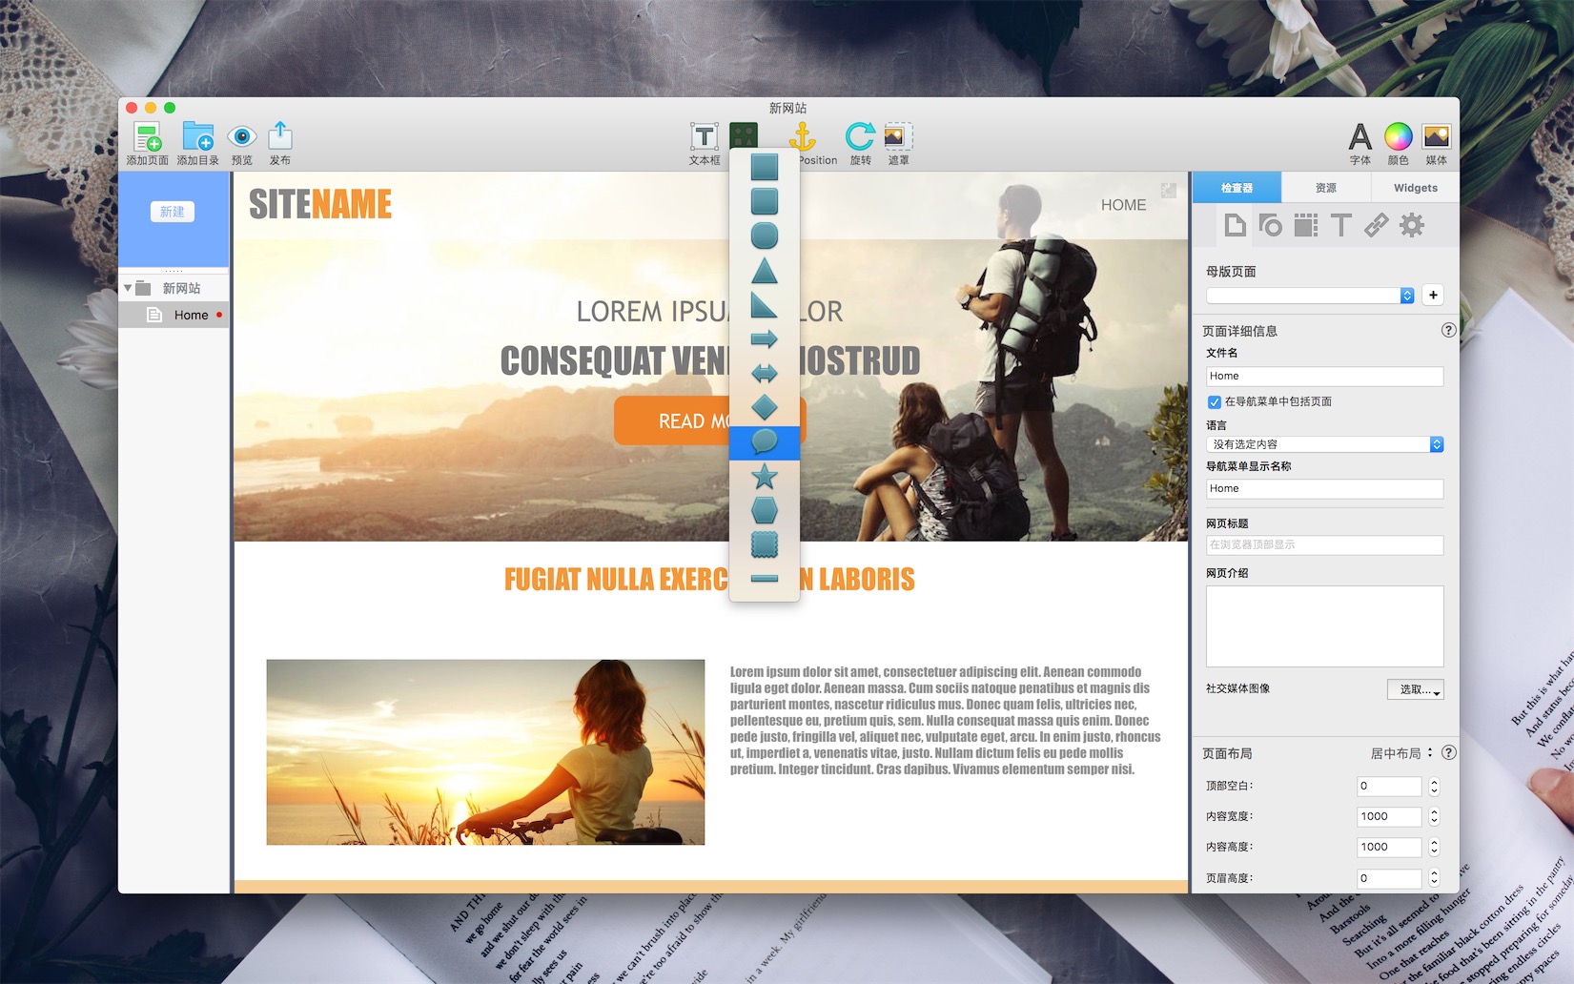Click the help icon next to 页面布局

(1448, 752)
